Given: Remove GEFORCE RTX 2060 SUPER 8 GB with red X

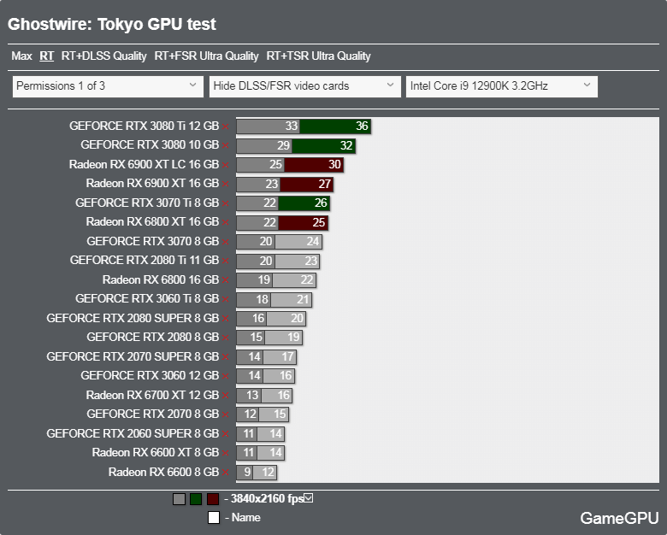Looking at the screenshot, I should point(226,434).
